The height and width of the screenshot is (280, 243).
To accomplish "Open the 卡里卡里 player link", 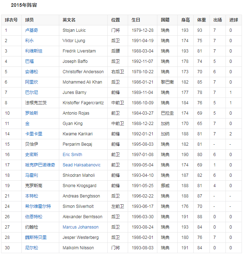I will click(34, 134).
